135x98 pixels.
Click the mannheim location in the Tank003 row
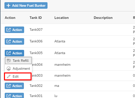click(62, 76)
